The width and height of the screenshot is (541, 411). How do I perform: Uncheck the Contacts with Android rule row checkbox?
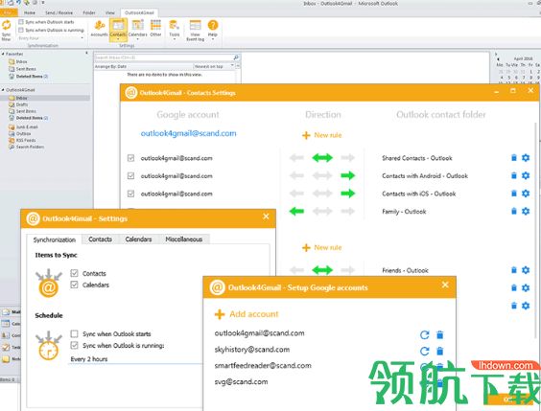tap(130, 175)
